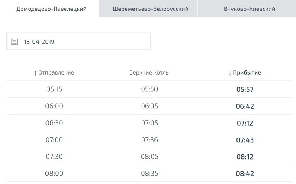Select the 07:30 departure entry
The width and height of the screenshot is (296, 184).
tap(54, 157)
